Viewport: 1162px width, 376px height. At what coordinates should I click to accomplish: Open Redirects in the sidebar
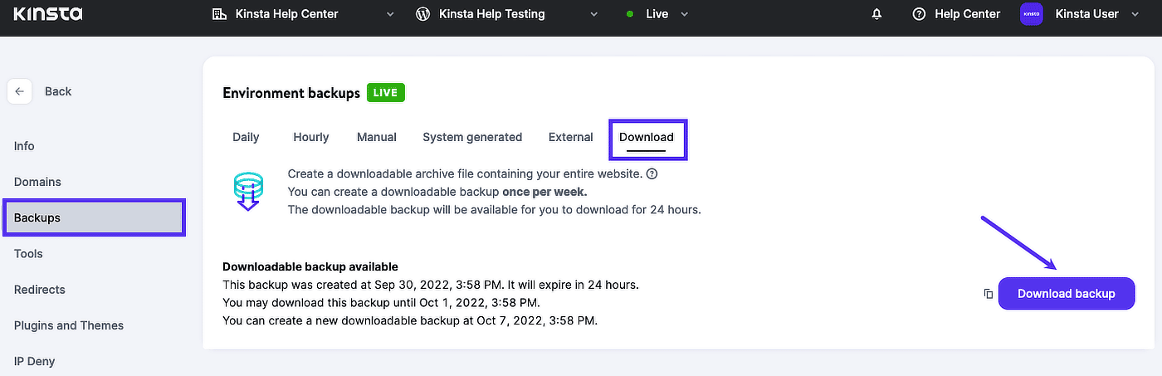(x=39, y=290)
